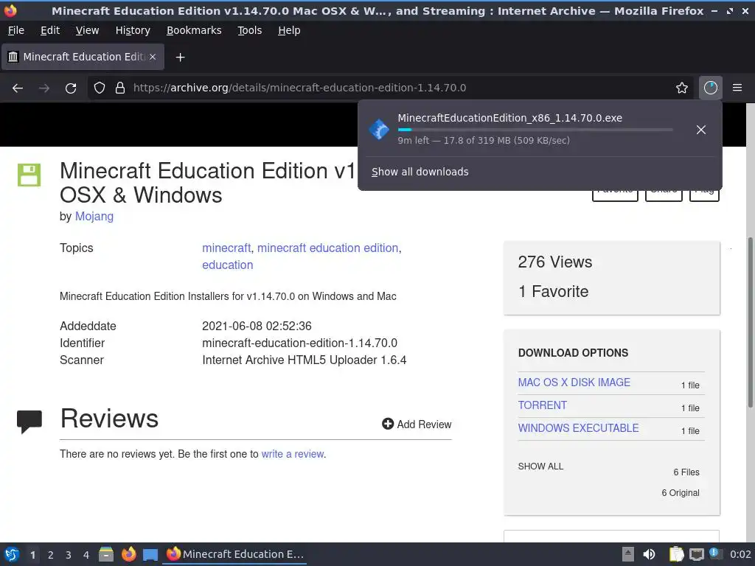Launch file manager from the taskbar
Viewport: 755px width, 566px height.
tap(106, 554)
